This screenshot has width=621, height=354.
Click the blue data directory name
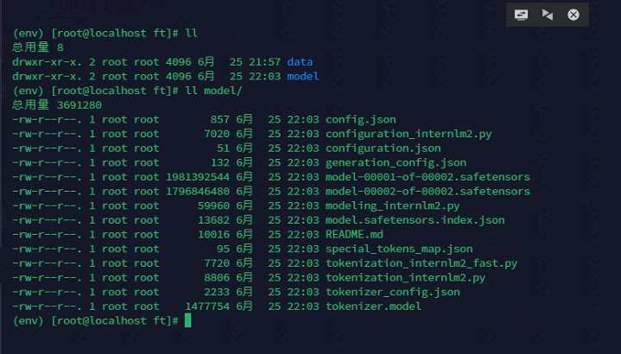point(300,62)
